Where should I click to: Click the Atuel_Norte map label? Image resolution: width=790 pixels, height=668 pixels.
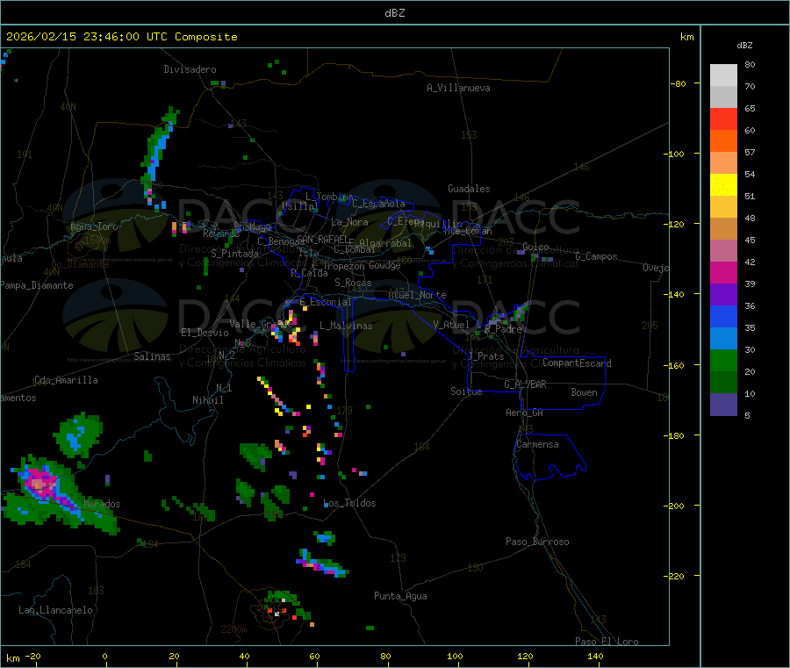click(417, 295)
